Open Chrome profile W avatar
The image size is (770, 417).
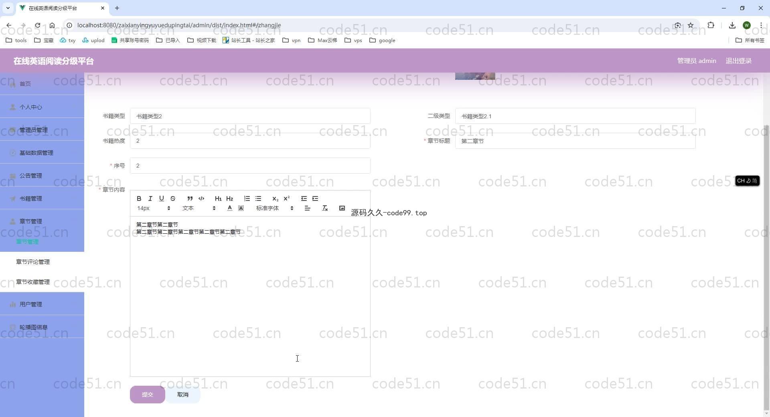pos(746,25)
